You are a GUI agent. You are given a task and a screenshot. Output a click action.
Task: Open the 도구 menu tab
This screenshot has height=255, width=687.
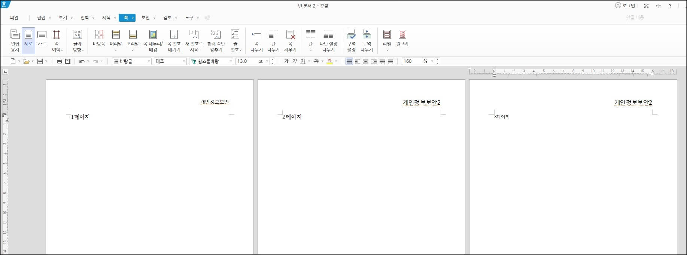(189, 18)
